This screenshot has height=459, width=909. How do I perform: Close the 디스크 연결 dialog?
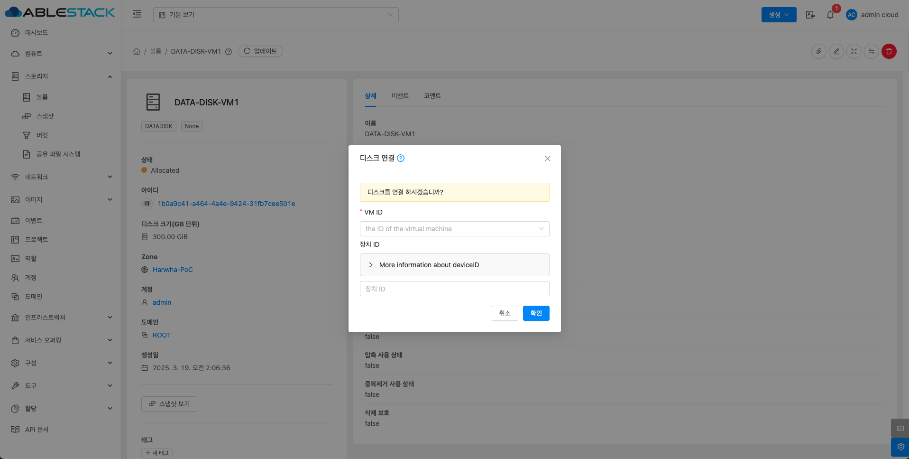coord(548,159)
